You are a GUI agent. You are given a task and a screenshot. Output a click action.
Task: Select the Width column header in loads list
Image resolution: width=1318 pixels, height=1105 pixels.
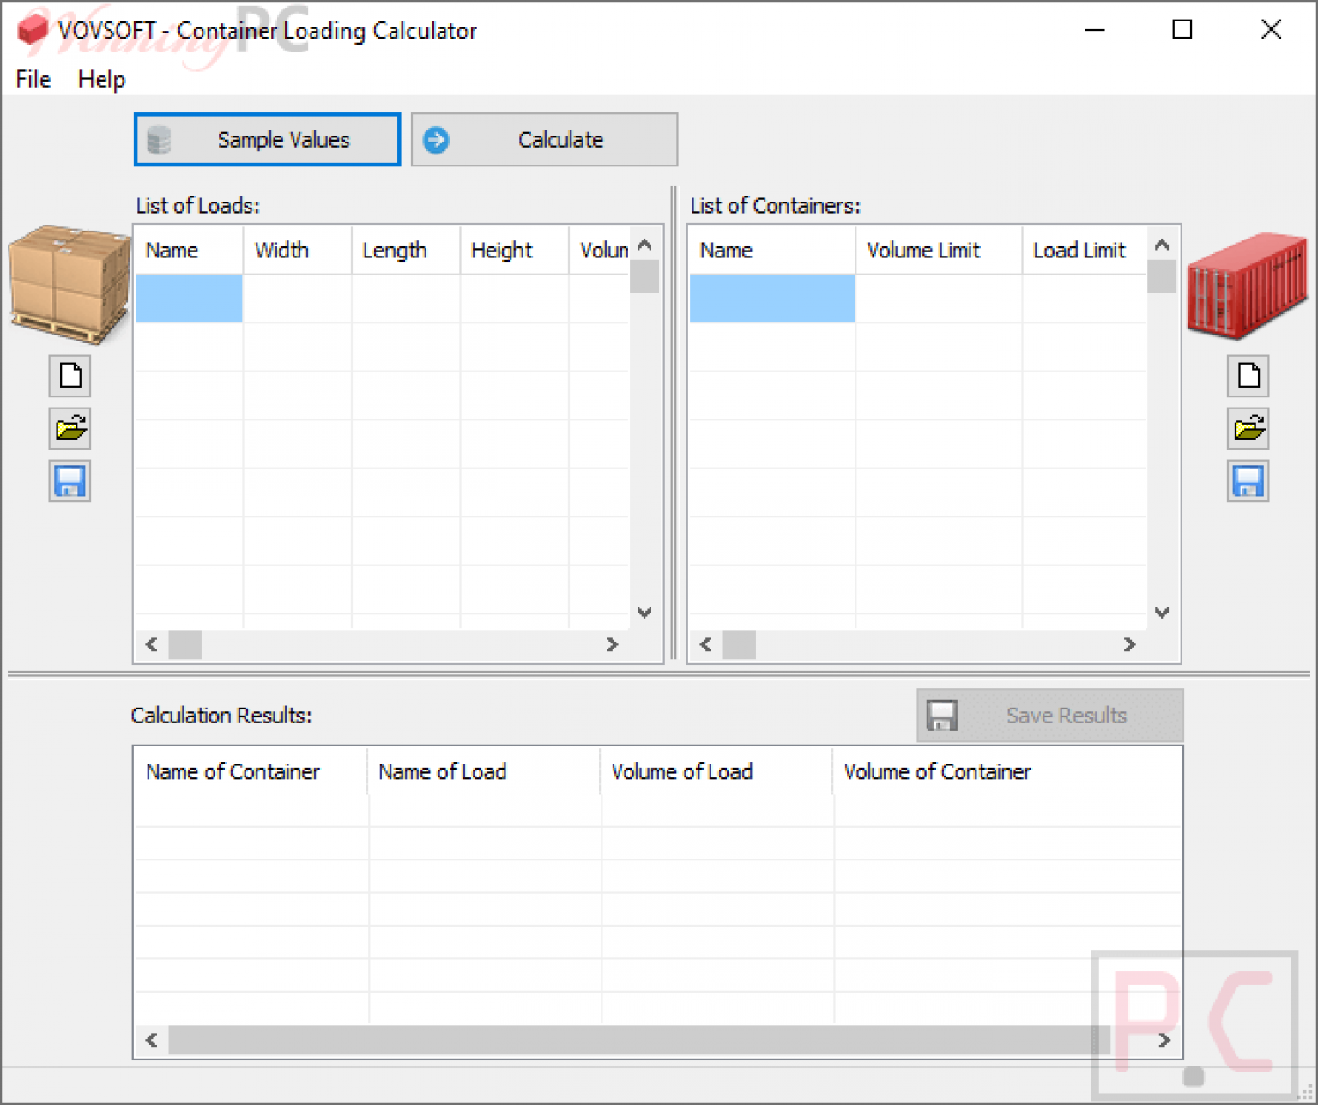(x=298, y=251)
